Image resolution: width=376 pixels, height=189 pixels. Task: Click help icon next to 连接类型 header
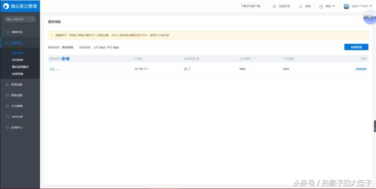tap(198, 59)
